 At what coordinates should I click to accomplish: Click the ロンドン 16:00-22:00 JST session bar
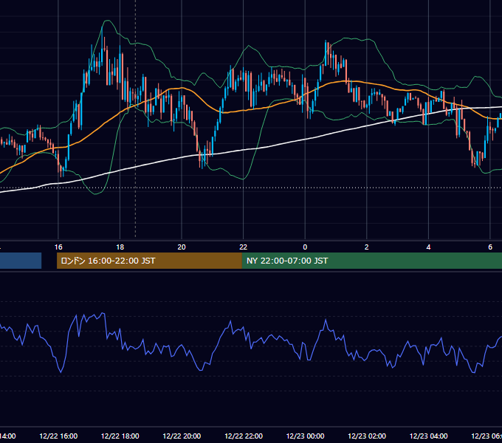(149, 261)
